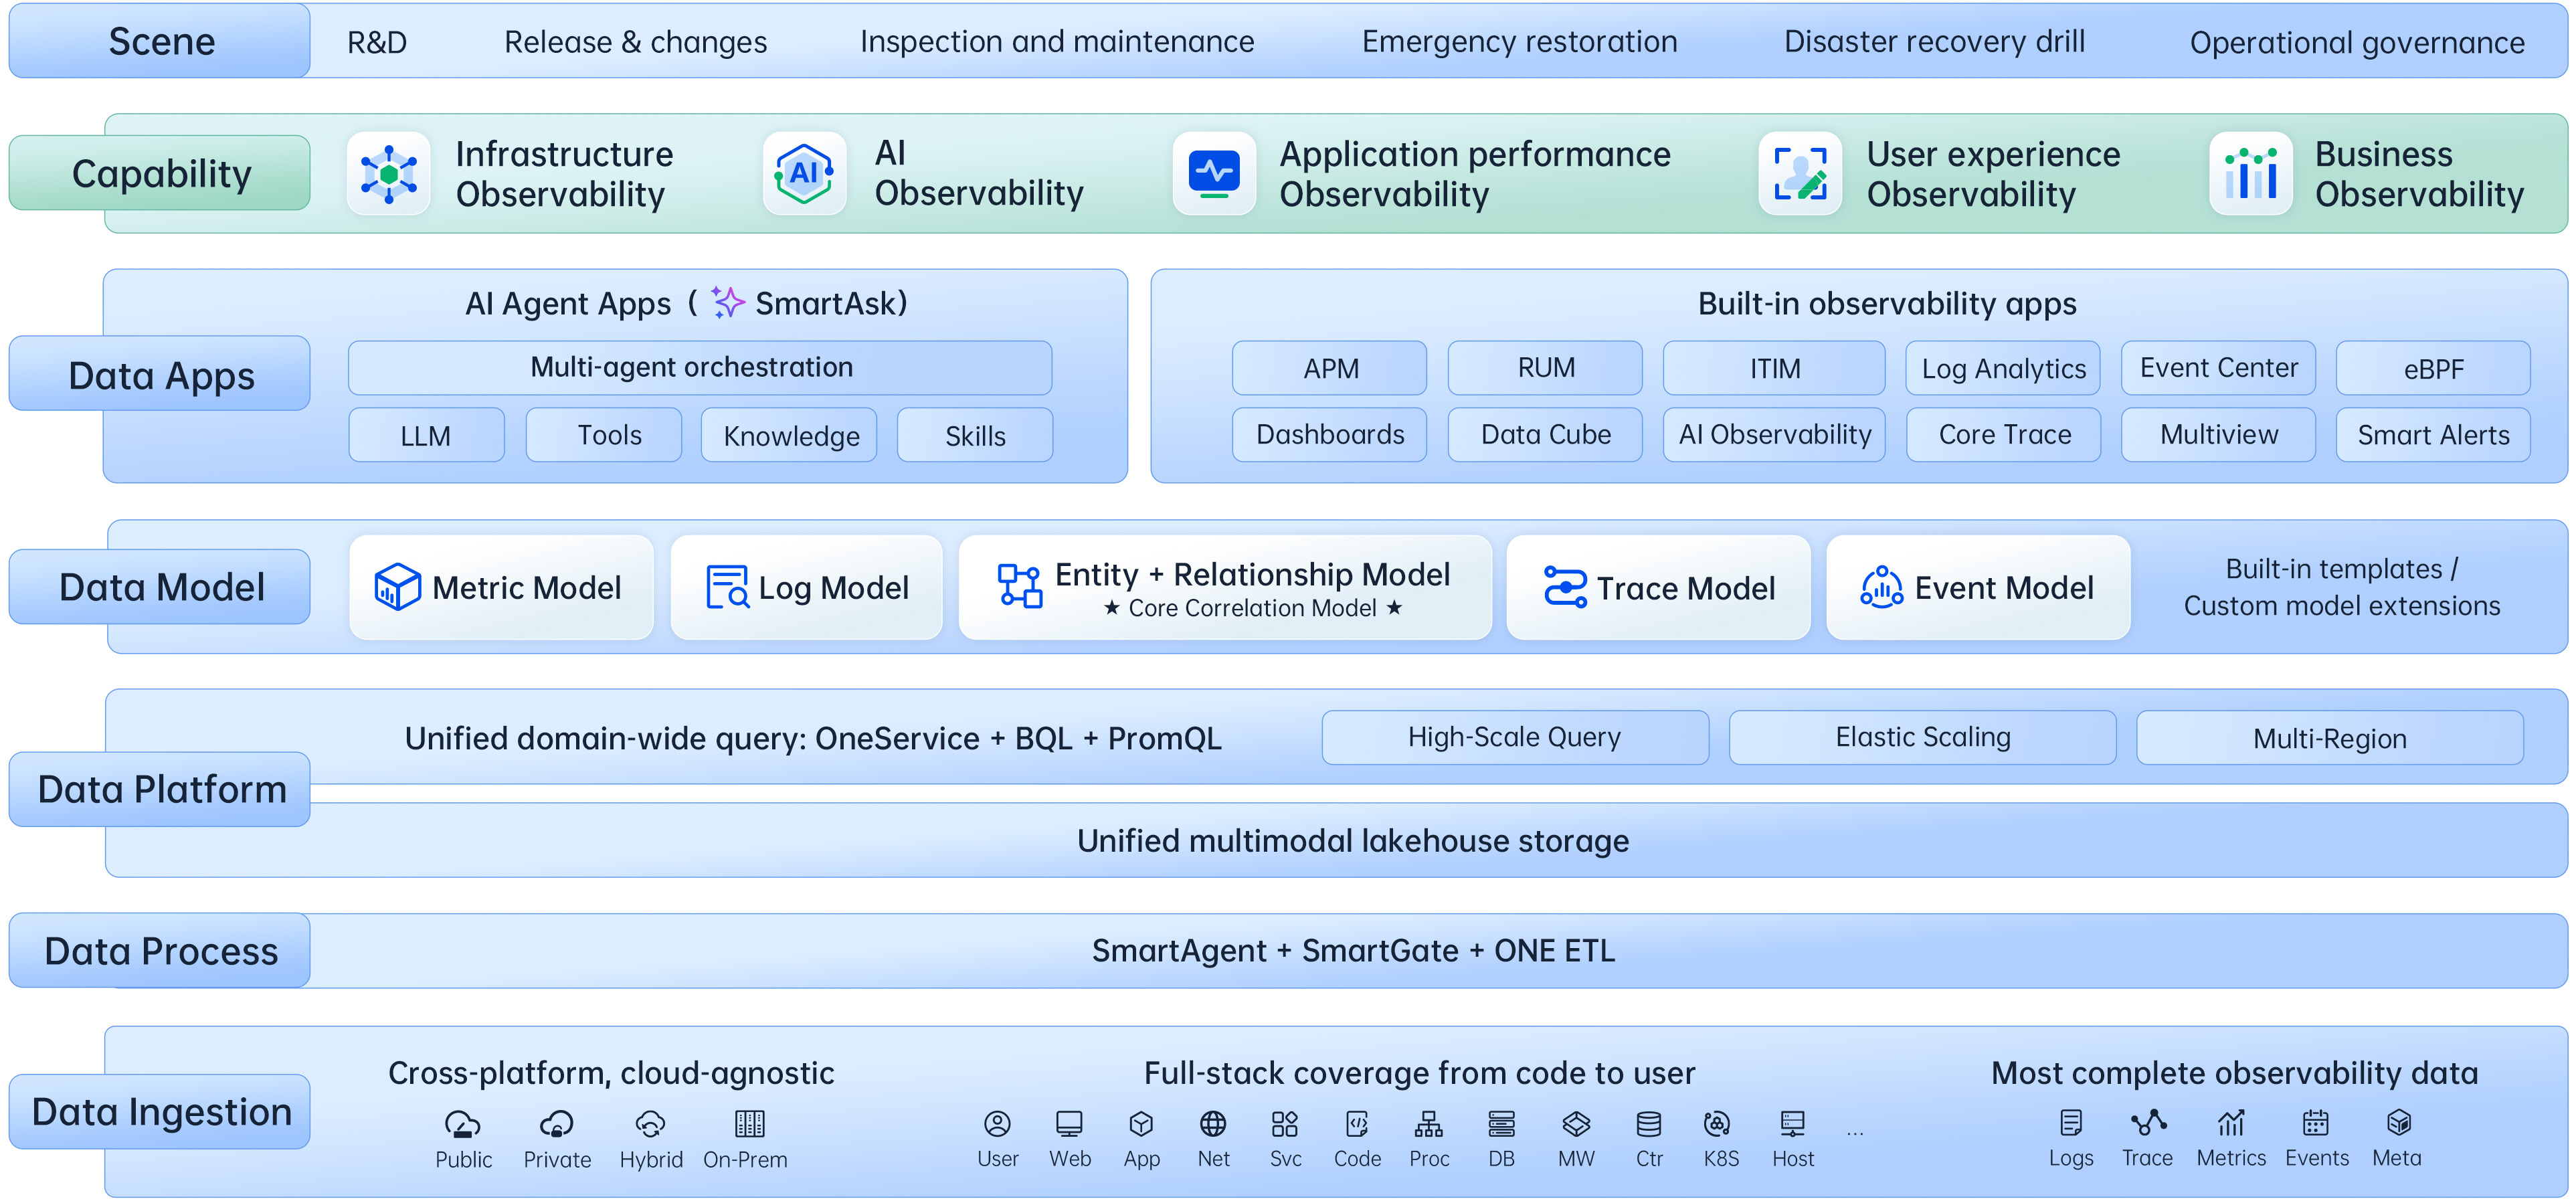Click the Elastic Scaling box
Image resolution: width=2576 pixels, height=1201 pixels.
1922,738
